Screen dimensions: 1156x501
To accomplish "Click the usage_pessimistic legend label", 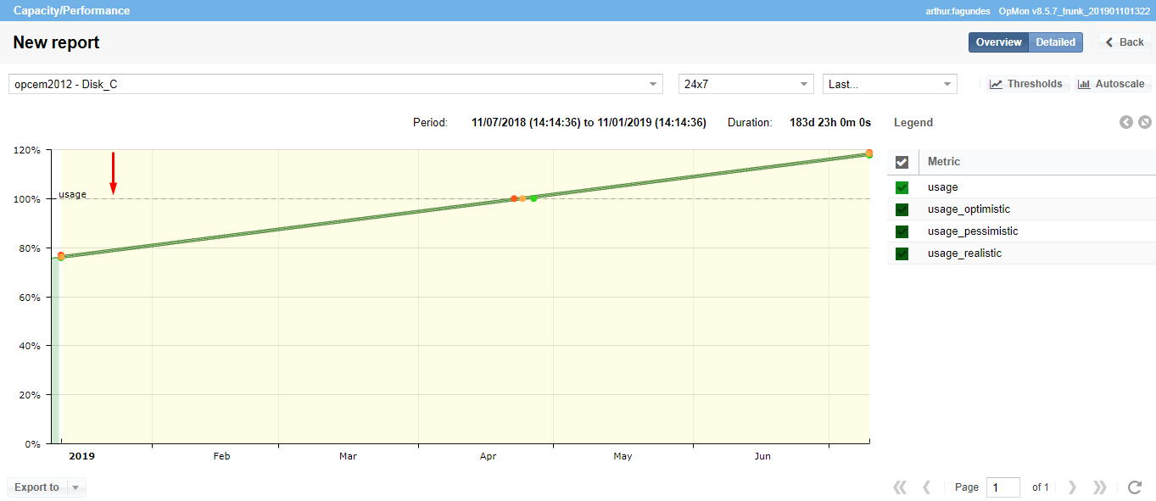I will coord(973,231).
